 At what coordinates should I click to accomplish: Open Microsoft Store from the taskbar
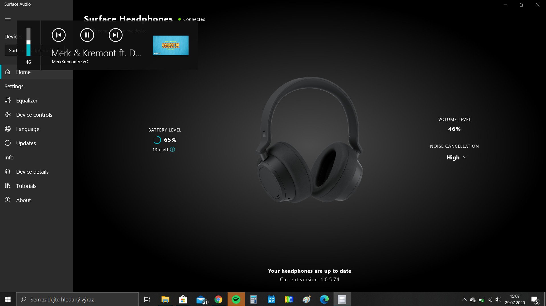183,299
